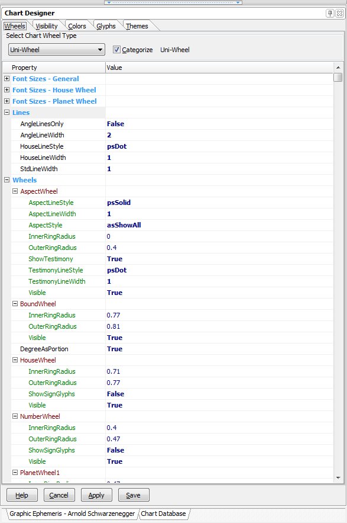The height and width of the screenshot is (523, 347).
Task: Open the Chart Database tab
Action: [x=163, y=514]
